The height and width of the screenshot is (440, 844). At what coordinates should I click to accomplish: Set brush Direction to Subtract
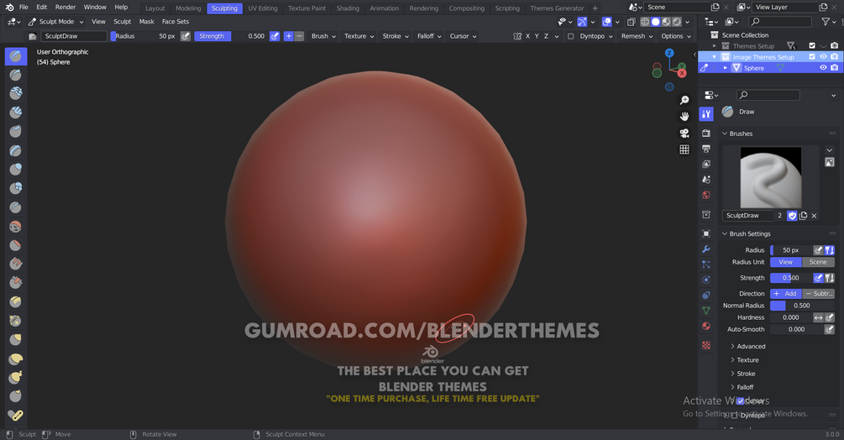(819, 294)
